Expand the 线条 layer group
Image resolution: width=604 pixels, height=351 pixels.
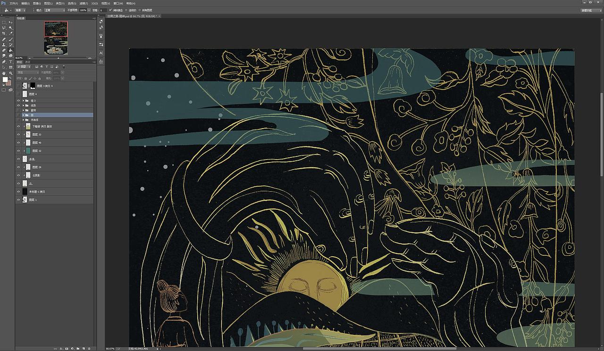pyautogui.click(x=23, y=106)
